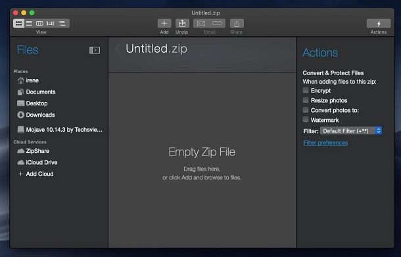Click the Unzip toolbar icon
Viewport: 401px width, 257px height.
tap(182, 23)
